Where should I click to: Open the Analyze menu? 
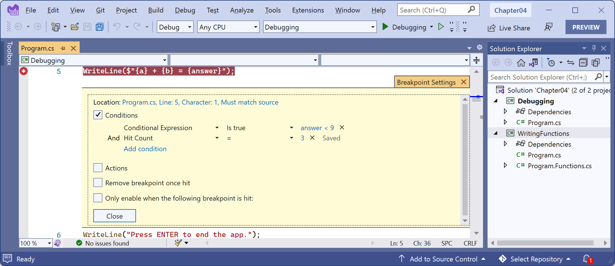[x=242, y=10]
